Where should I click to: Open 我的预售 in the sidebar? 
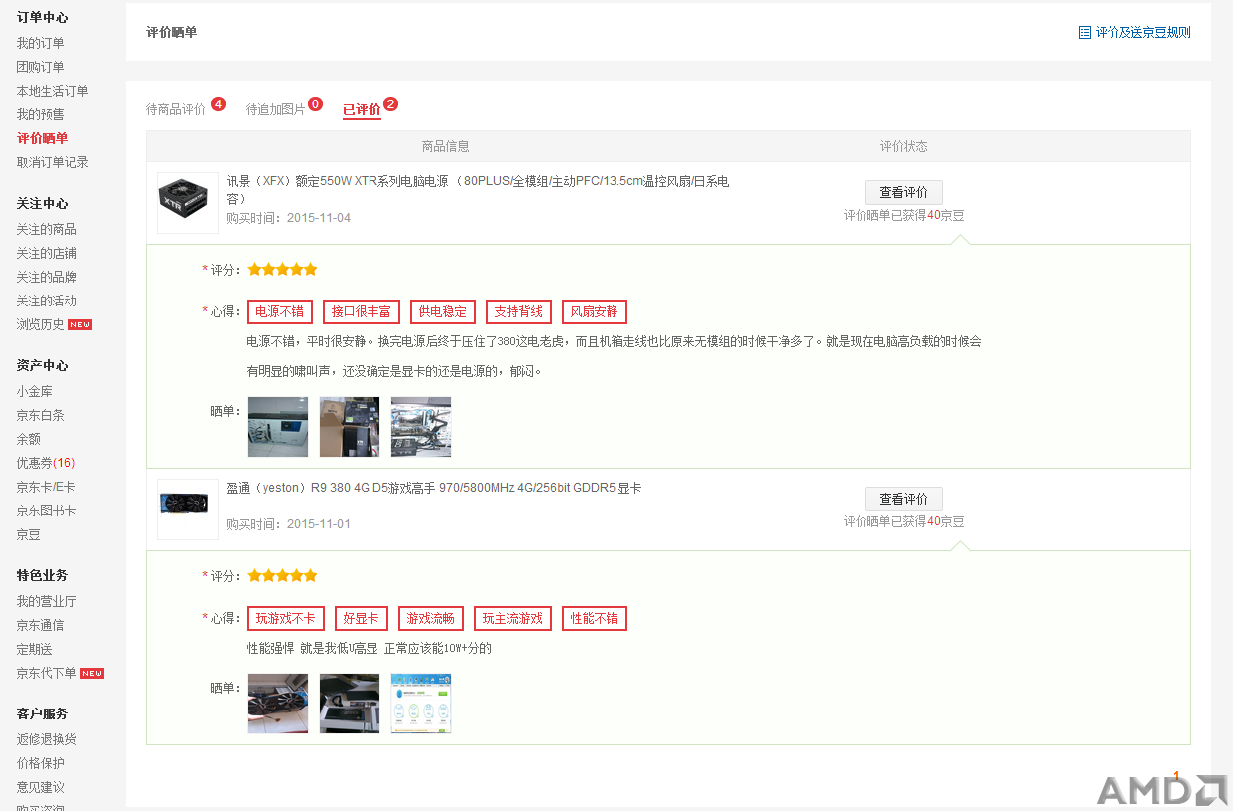point(40,114)
